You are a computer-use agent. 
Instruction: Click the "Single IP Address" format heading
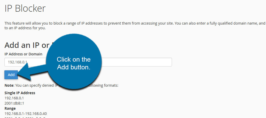pyautogui.click(x=20, y=93)
